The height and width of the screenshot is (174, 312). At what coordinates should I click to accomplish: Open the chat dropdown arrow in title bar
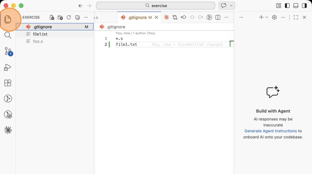[232, 6]
